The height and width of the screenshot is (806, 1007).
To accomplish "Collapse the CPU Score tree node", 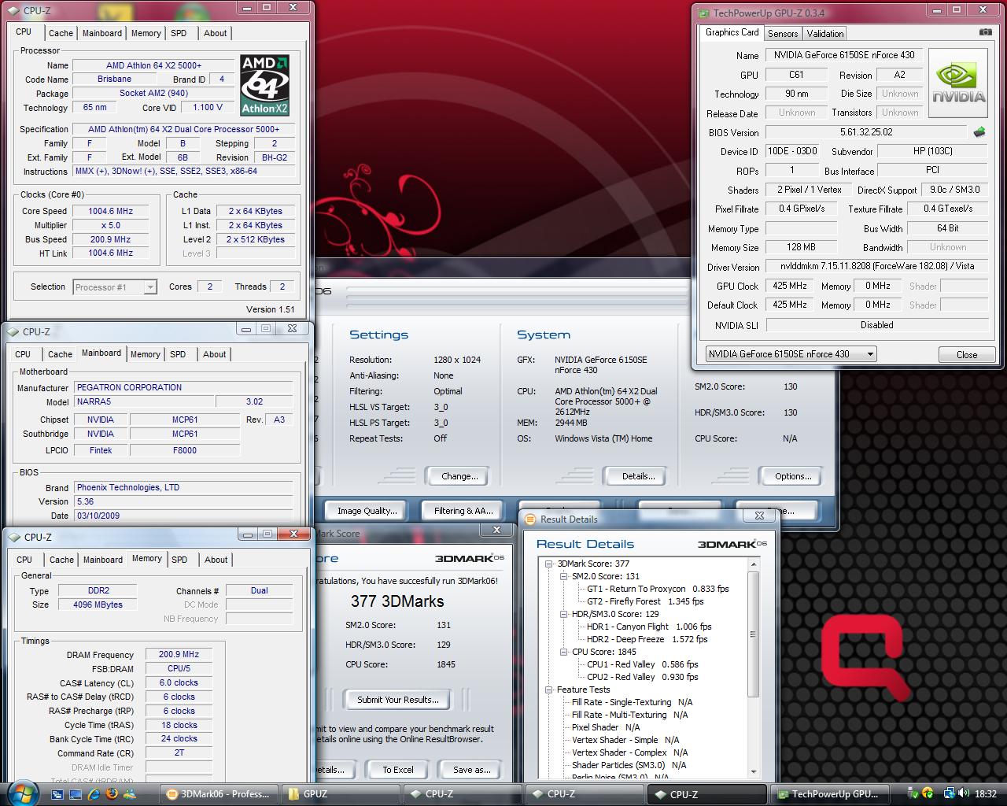I will point(564,652).
